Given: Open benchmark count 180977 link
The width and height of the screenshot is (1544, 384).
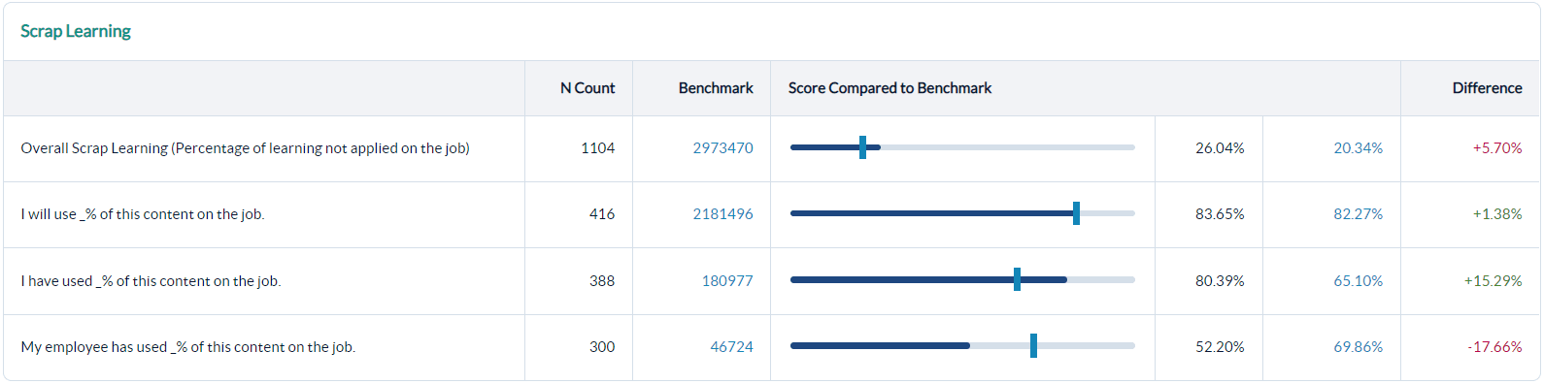Looking at the screenshot, I should pyautogui.click(x=727, y=281).
